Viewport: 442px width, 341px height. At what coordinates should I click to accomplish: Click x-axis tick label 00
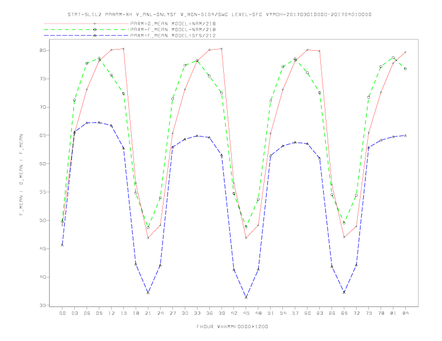click(63, 313)
